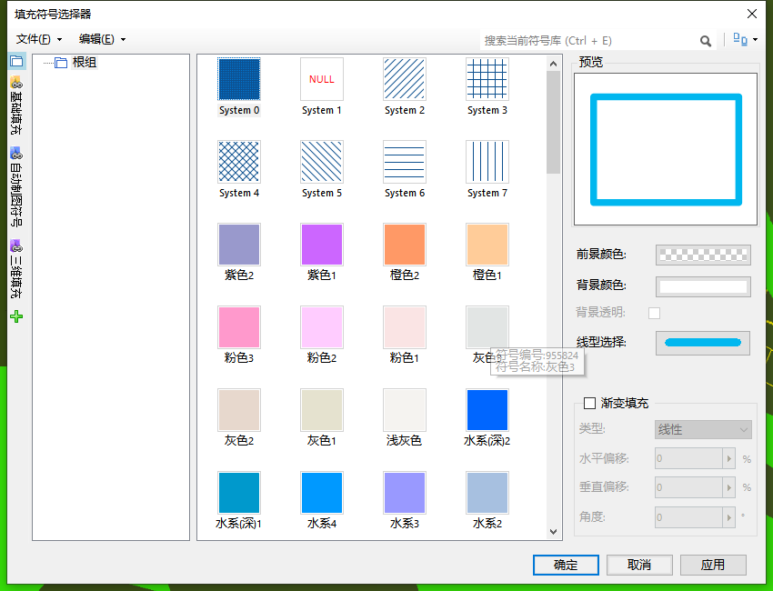This screenshot has height=591, width=773.
Task: Select the System 1 NULL fill symbol
Action: (322, 79)
